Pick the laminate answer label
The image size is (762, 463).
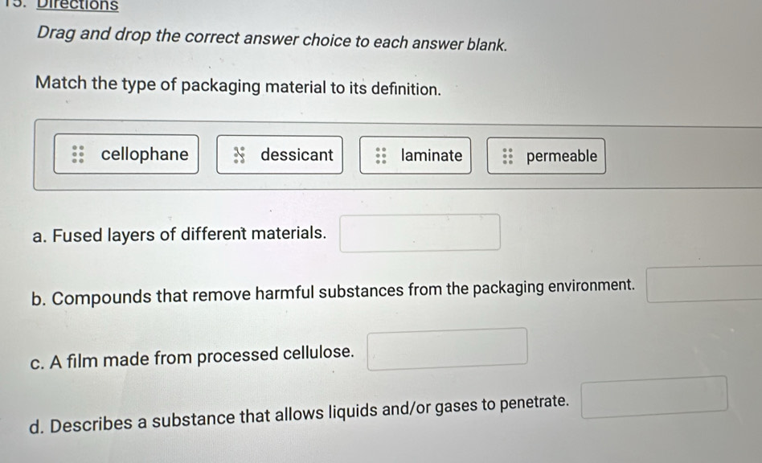coord(432,154)
